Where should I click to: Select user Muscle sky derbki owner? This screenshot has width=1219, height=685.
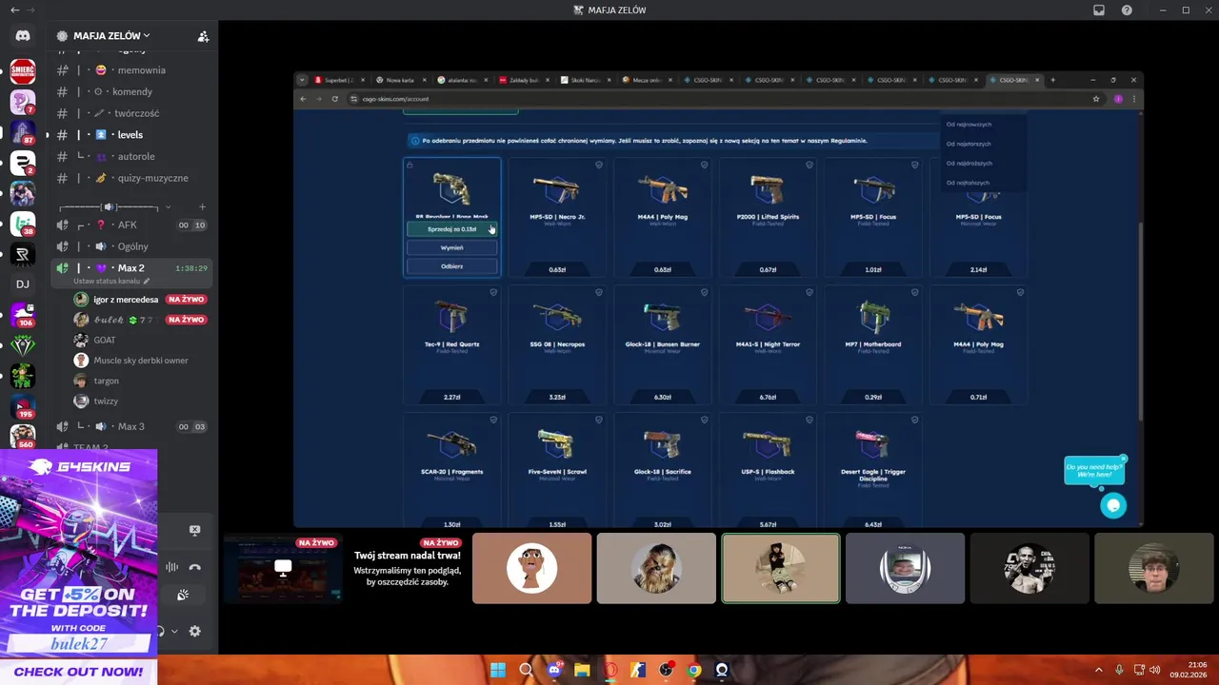tap(141, 361)
